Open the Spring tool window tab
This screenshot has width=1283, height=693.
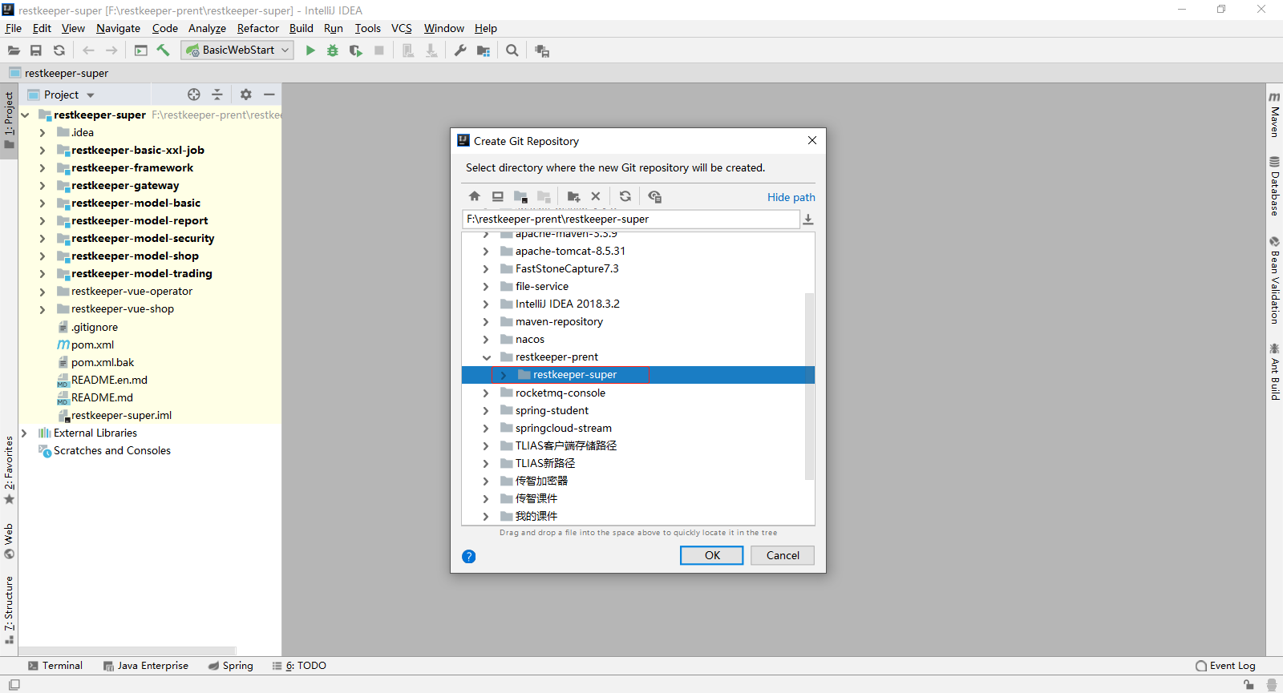pos(231,666)
